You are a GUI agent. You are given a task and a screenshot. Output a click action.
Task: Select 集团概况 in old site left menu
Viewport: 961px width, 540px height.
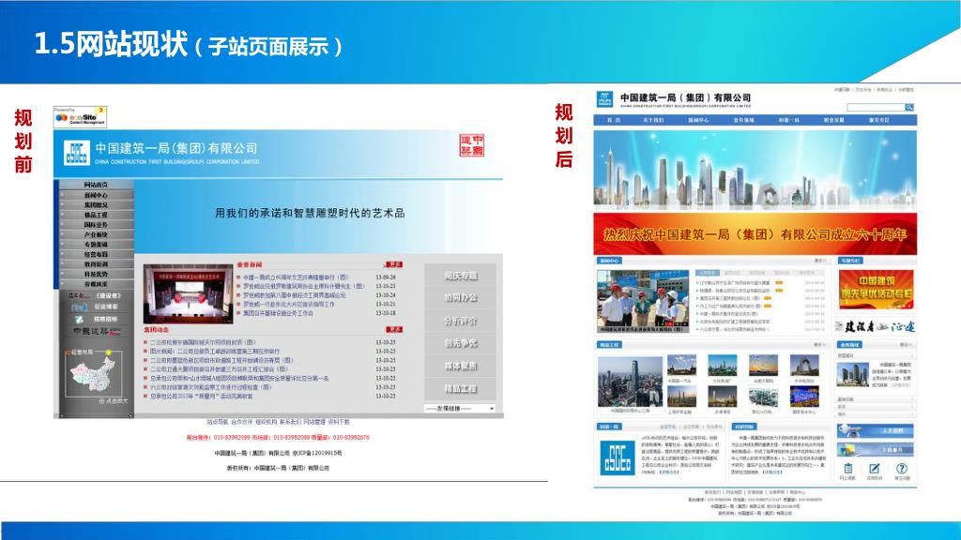(x=97, y=205)
